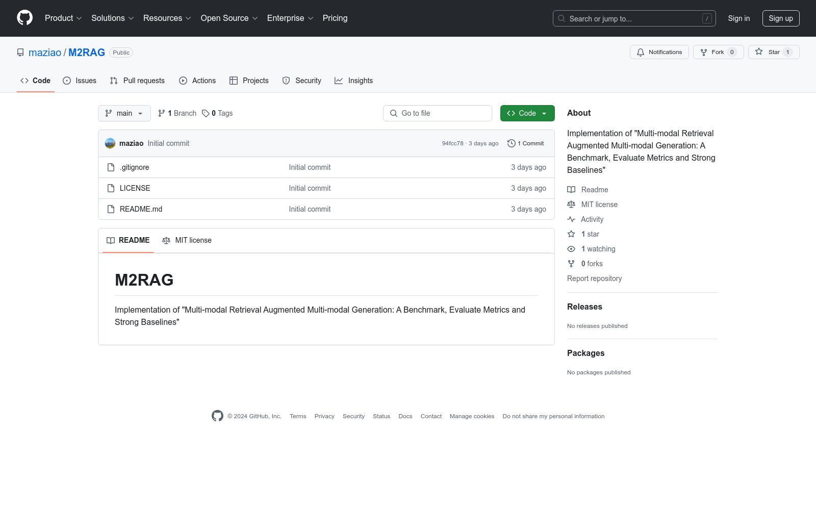Open the Pricing page link

pos(335,18)
